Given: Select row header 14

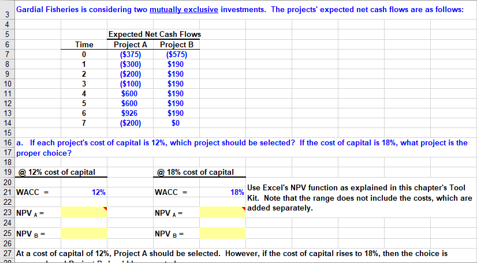Looking at the screenshot, I should pyautogui.click(x=8, y=123).
